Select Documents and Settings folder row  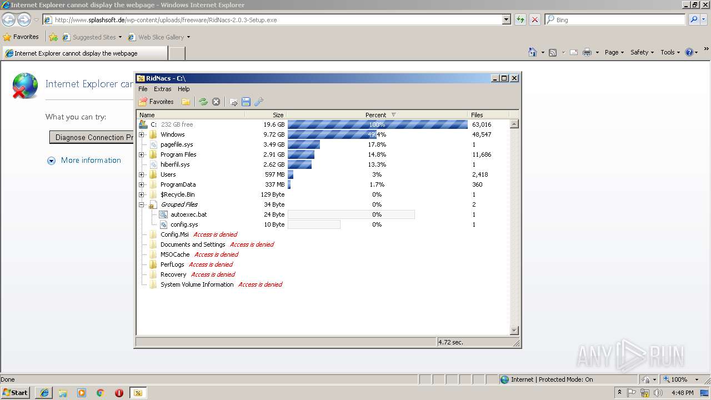pyautogui.click(x=323, y=244)
